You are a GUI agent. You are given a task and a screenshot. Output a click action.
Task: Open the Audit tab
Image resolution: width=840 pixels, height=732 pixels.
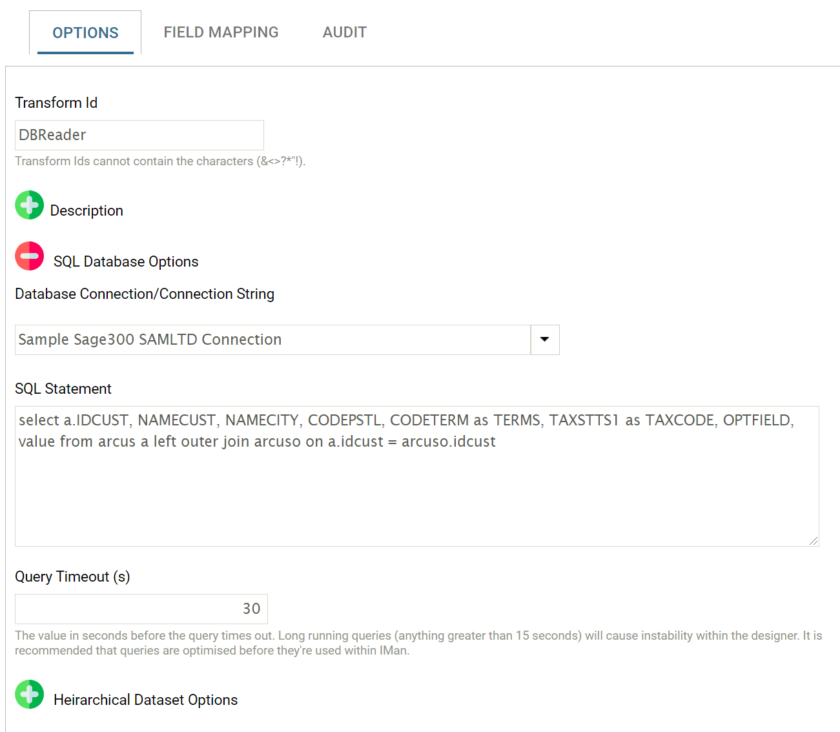click(x=344, y=32)
